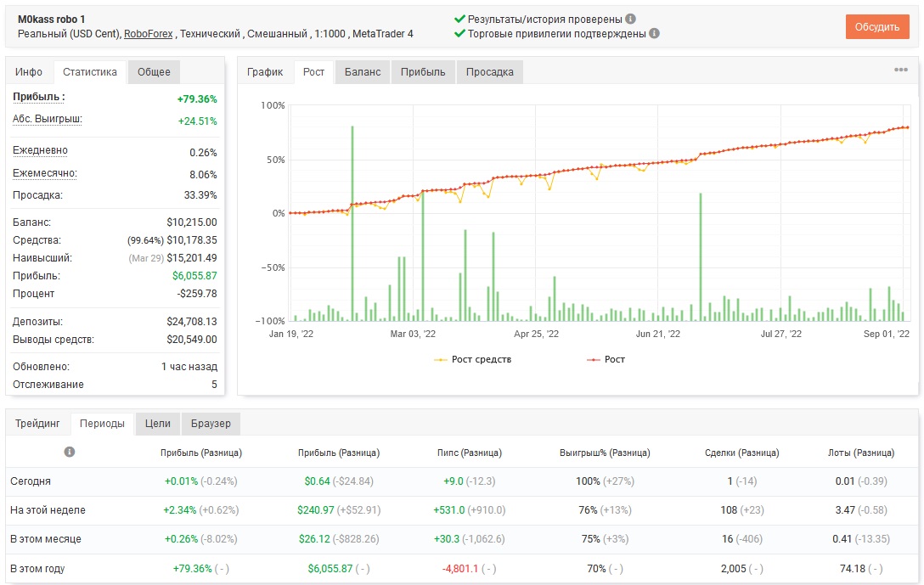
Task: Click the $10,178.35 equity value
Action: click(192, 240)
